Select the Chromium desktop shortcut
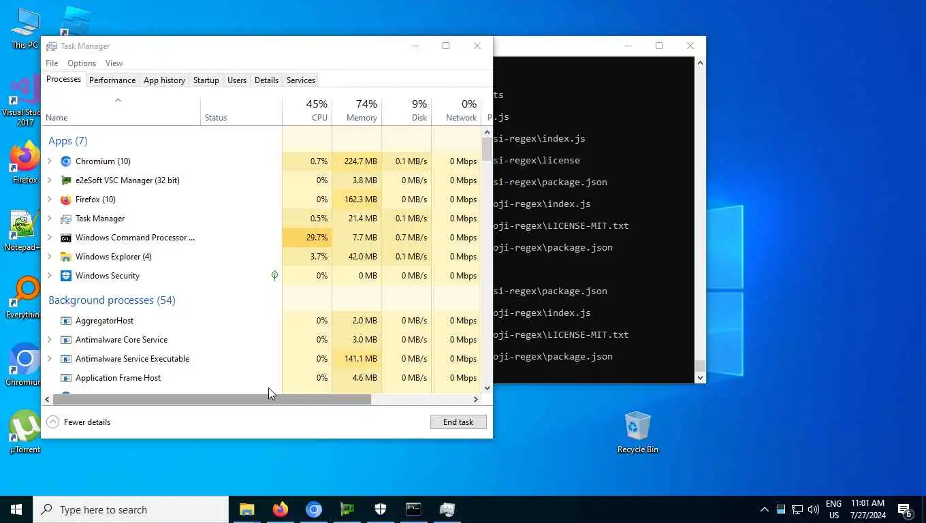This screenshot has height=523, width=926. click(x=25, y=365)
